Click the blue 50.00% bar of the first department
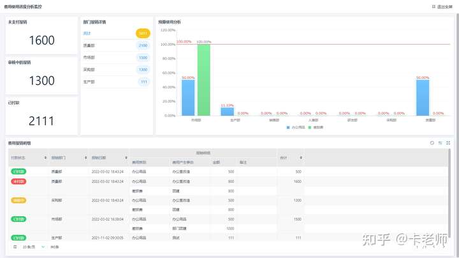This screenshot has height=258, width=459. click(x=188, y=97)
